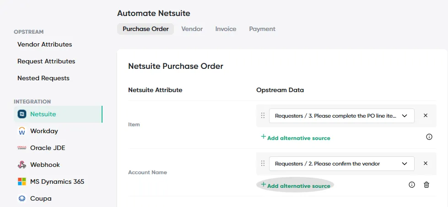Select Webhook integration label

coord(45,165)
